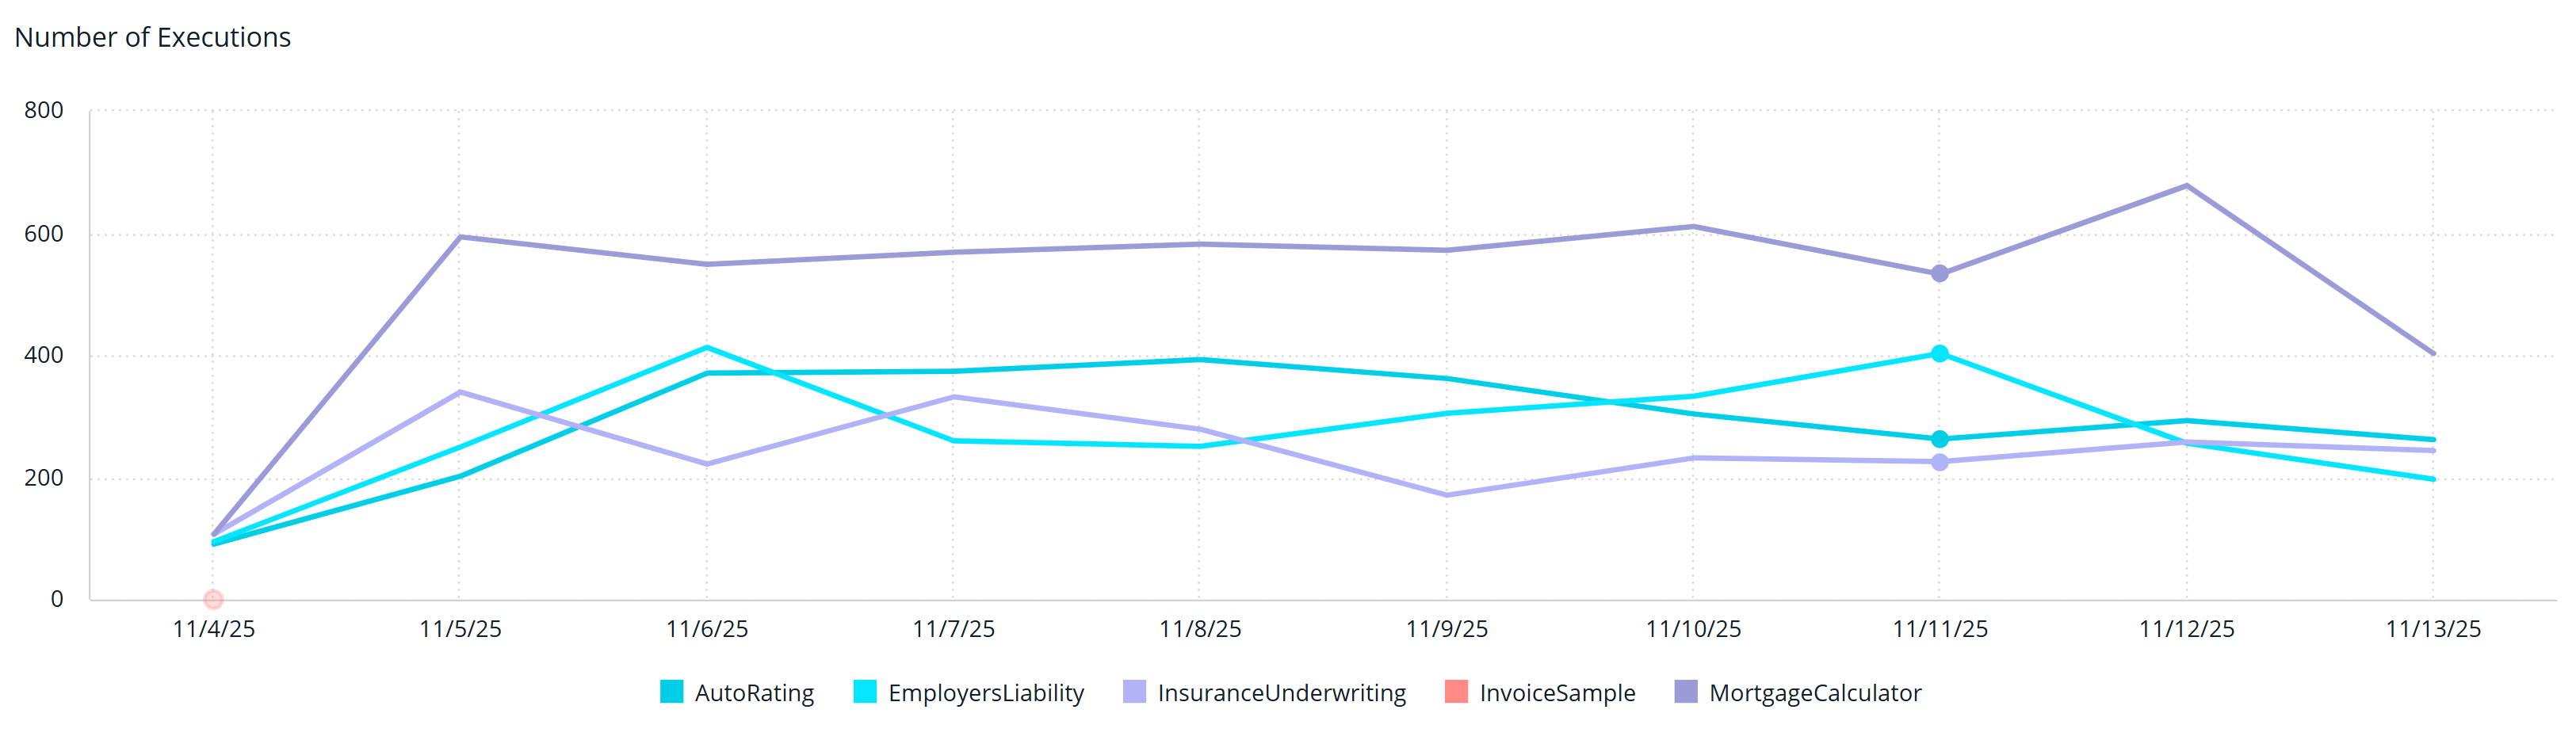Click the InsuranceUnderwriting marker on 11/11/25
2576x740 pixels.
tap(1939, 462)
